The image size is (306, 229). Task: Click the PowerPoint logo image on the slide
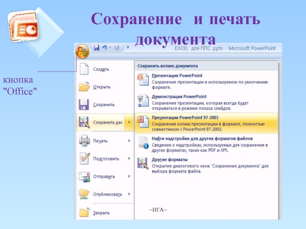[x=23, y=26]
